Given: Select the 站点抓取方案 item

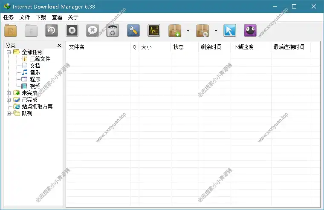Looking at the screenshot, I should click(37, 106).
